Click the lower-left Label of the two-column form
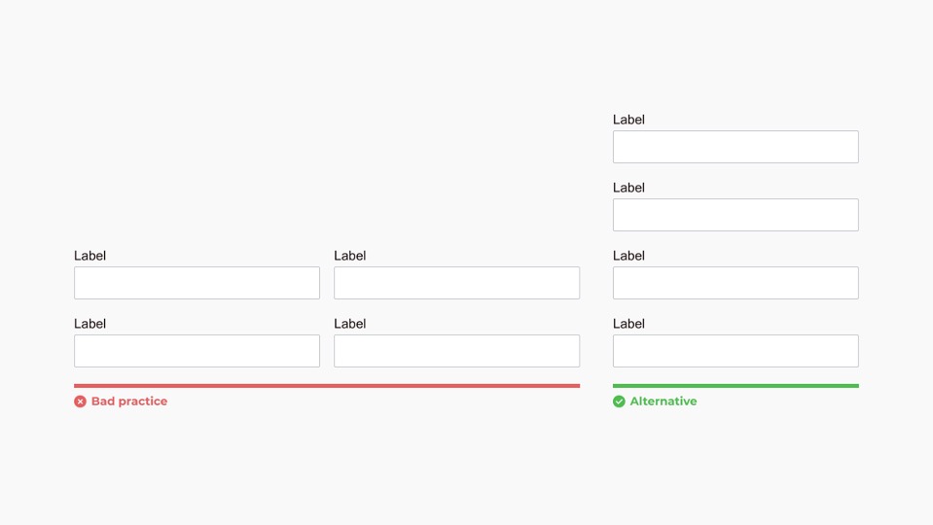 coord(90,324)
